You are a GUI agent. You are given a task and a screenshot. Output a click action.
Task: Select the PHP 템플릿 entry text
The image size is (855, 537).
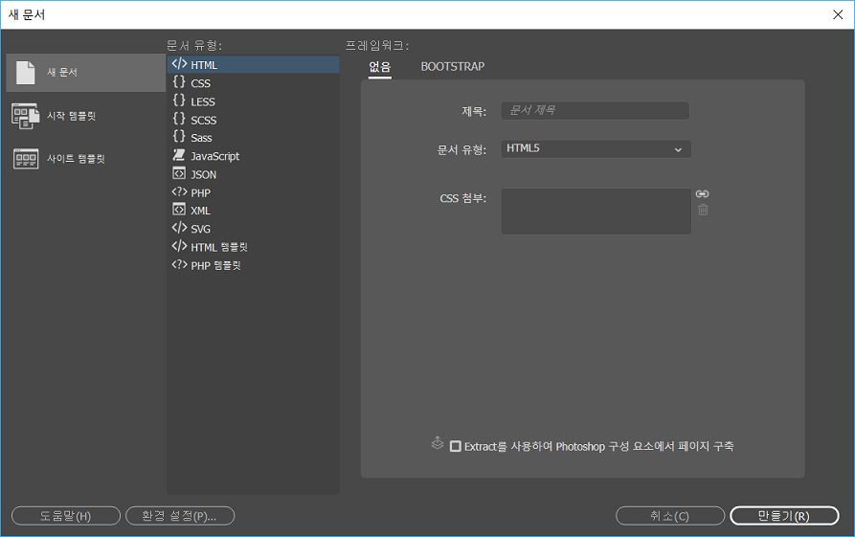point(216,265)
